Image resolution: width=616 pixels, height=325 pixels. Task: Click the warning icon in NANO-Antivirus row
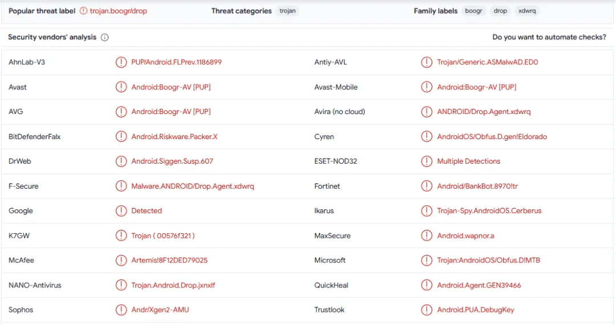tap(121, 285)
